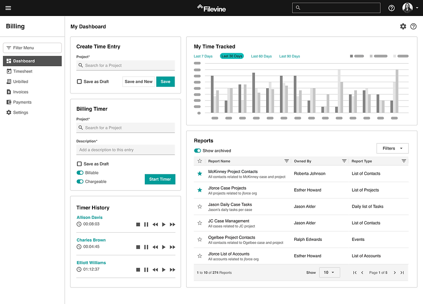
Task: Check Save as Draft in Billing Timer
Action: click(80, 164)
